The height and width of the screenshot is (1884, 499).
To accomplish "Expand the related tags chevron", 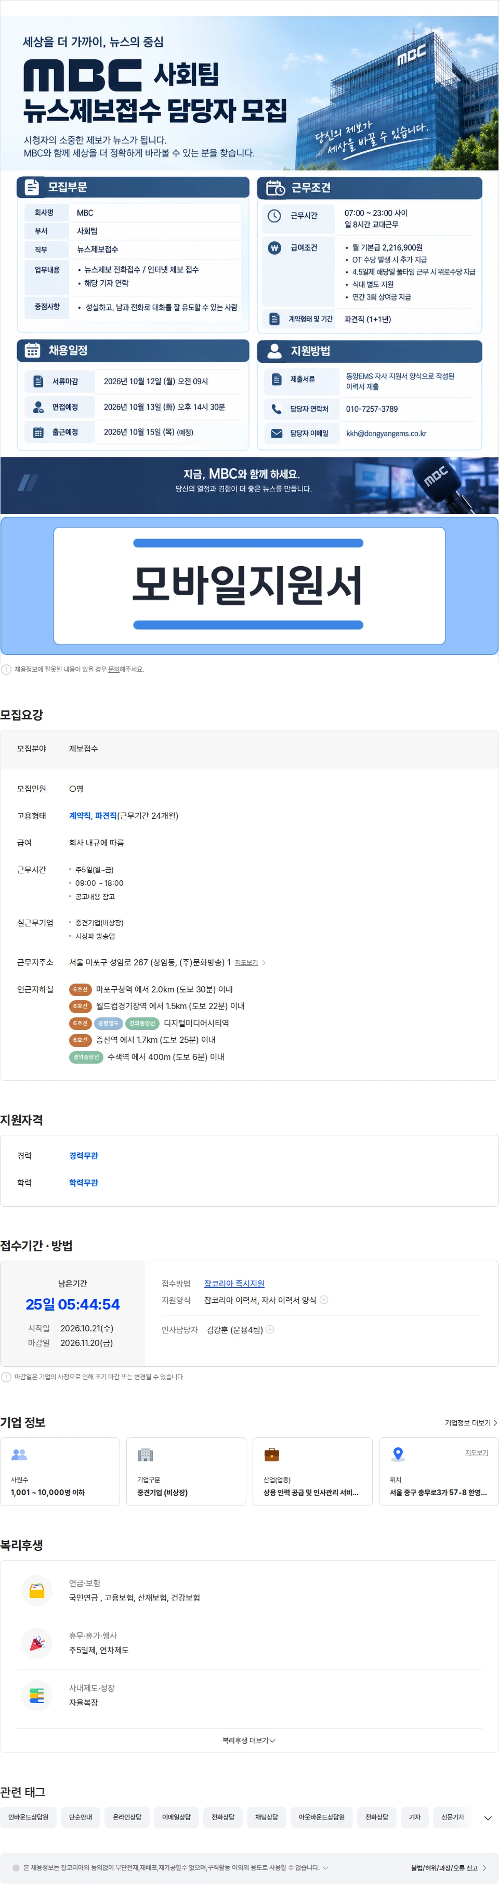I will 488,1818.
